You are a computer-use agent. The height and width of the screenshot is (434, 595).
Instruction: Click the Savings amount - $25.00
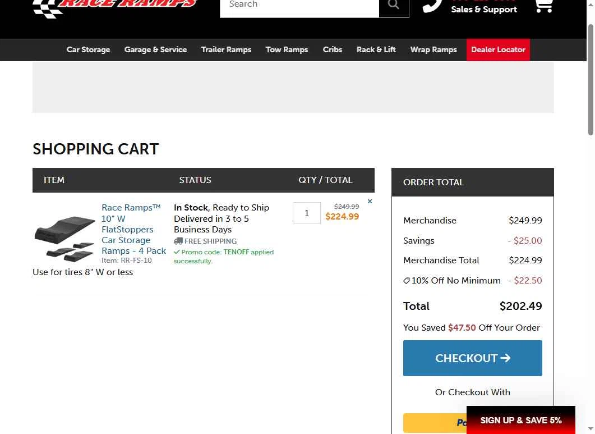click(x=525, y=240)
